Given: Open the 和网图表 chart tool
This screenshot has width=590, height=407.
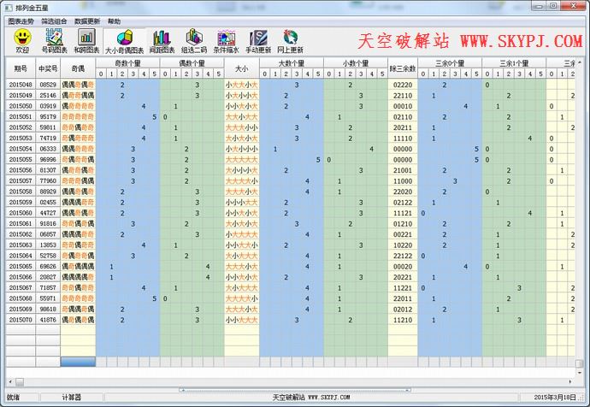Looking at the screenshot, I should (86, 39).
